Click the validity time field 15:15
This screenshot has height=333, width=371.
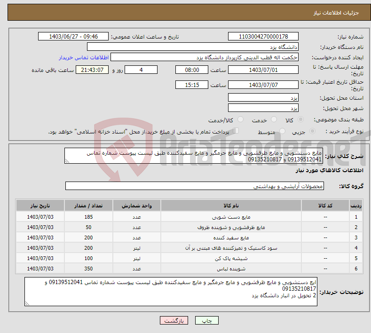pyautogui.click(x=192, y=85)
